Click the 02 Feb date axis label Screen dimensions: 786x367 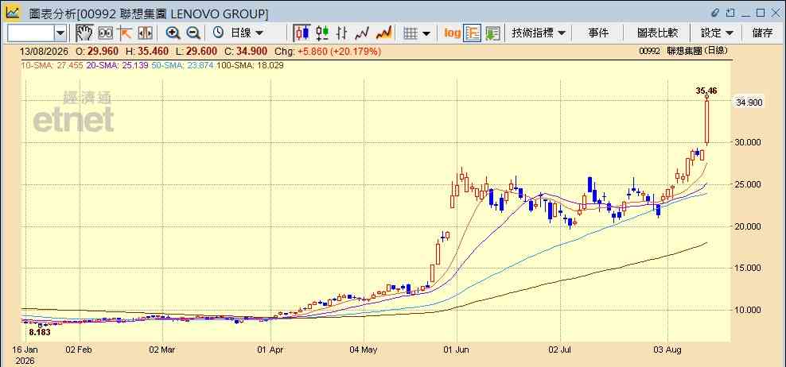click(x=78, y=350)
